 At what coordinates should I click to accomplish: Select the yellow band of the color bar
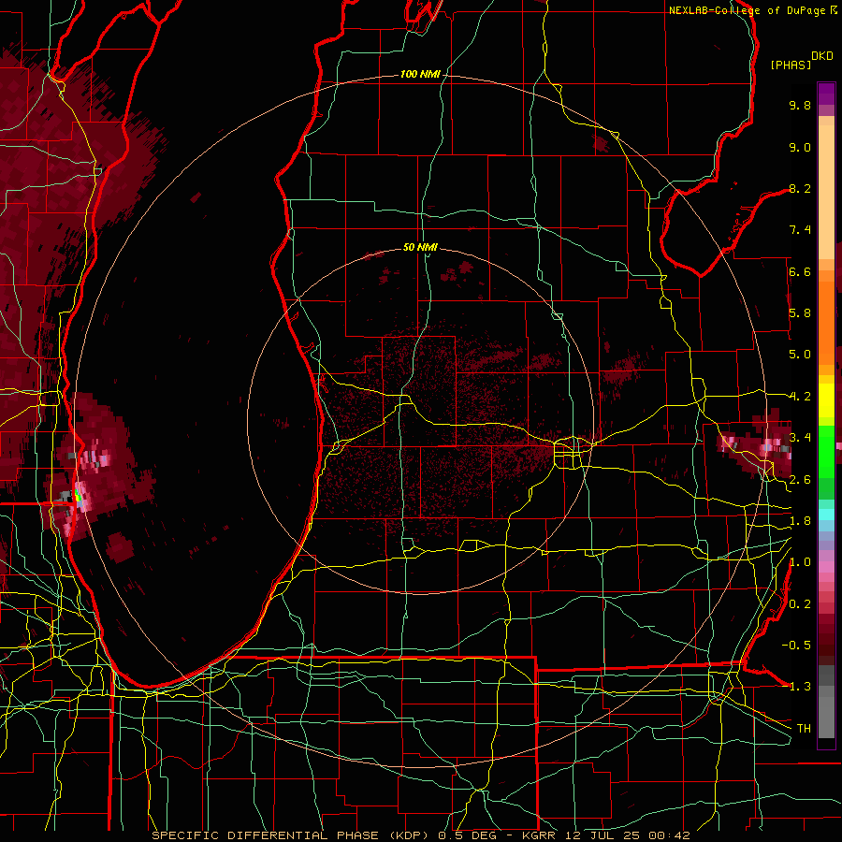click(826, 400)
